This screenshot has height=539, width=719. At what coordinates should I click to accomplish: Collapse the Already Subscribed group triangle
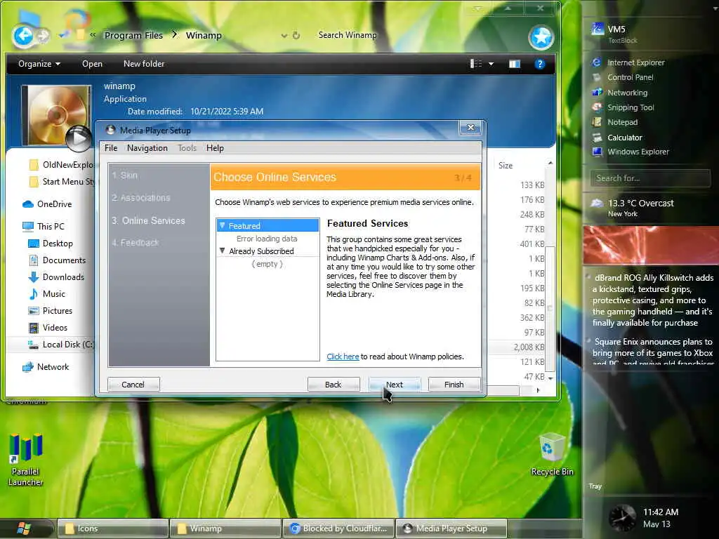click(x=223, y=251)
